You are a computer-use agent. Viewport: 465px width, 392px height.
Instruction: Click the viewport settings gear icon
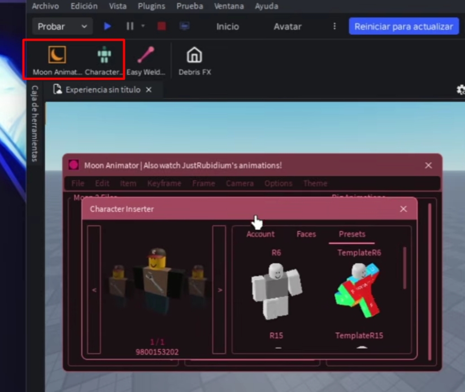coord(460,90)
